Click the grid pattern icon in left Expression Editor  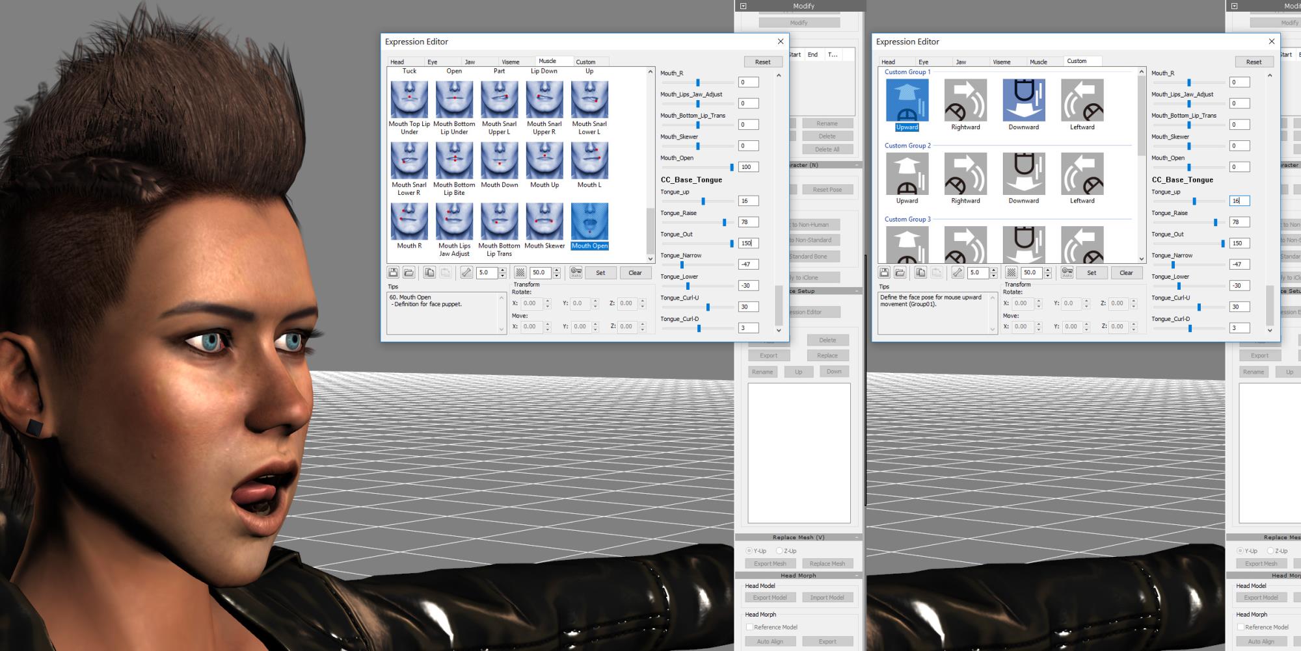point(520,273)
